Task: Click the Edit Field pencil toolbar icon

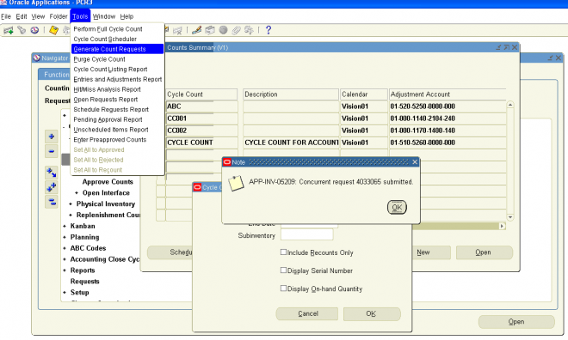Action: tap(197, 30)
